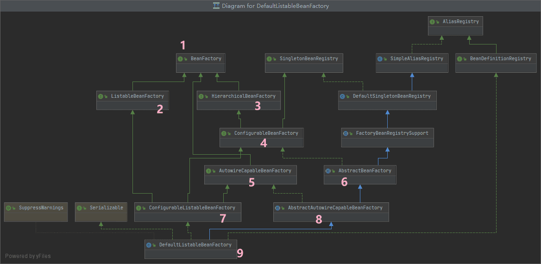Select the SingletonBeanRegistry node
Screen dimensions: 541x264
pyautogui.click(x=304, y=63)
